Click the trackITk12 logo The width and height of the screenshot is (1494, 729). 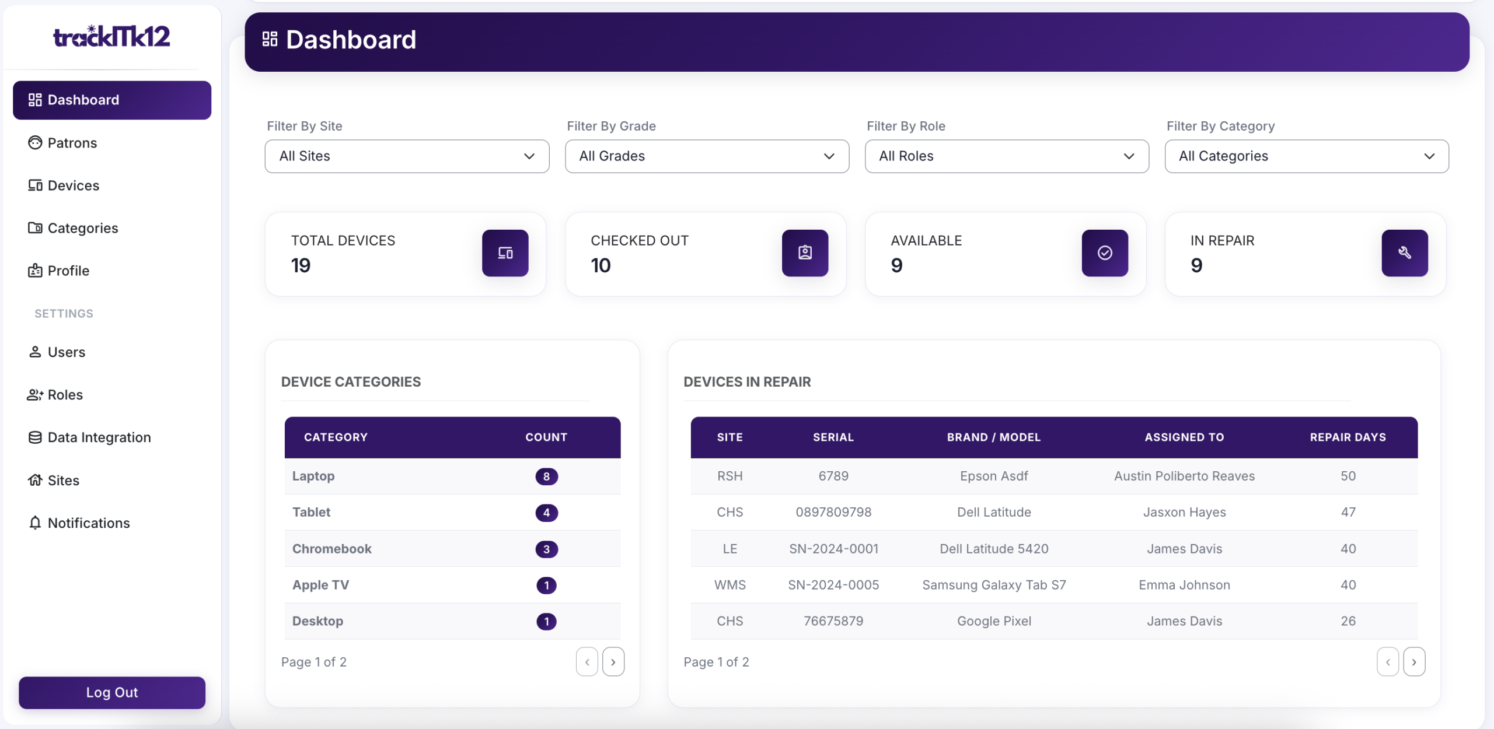pos(111,36)
